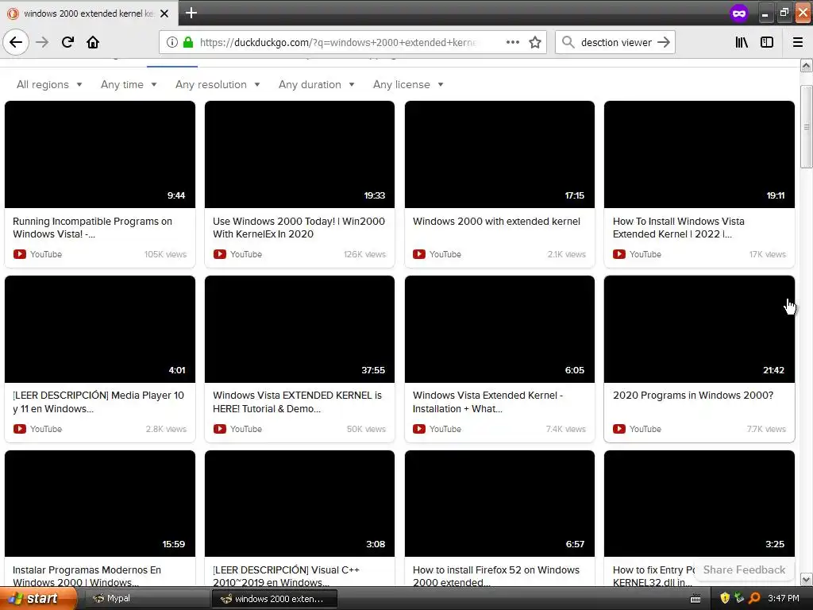This screenshot has height=610, width=813.
Task: Click the orange magnifier tray icon
Action: 755,599
